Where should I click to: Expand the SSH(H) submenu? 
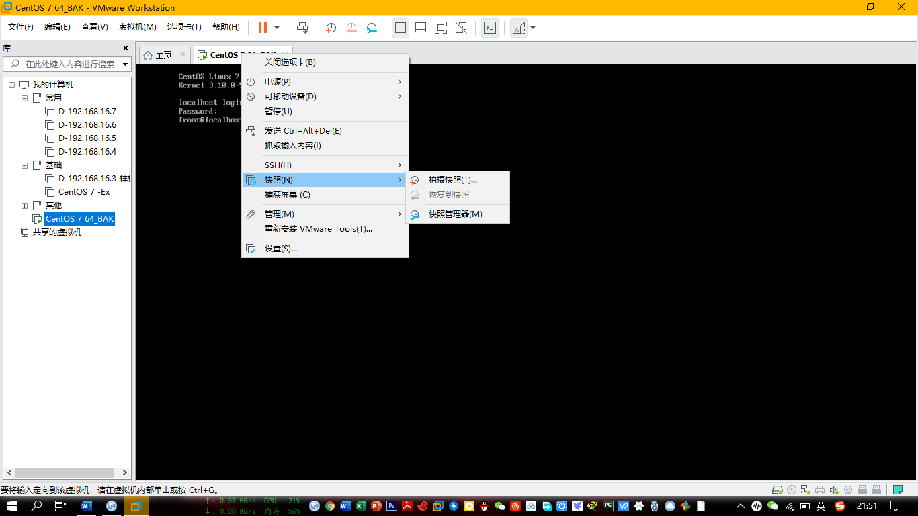pos(325,165)
